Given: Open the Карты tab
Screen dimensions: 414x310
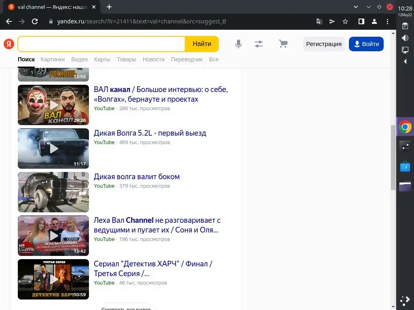Looking at the screenshot, I should point(102,59).
